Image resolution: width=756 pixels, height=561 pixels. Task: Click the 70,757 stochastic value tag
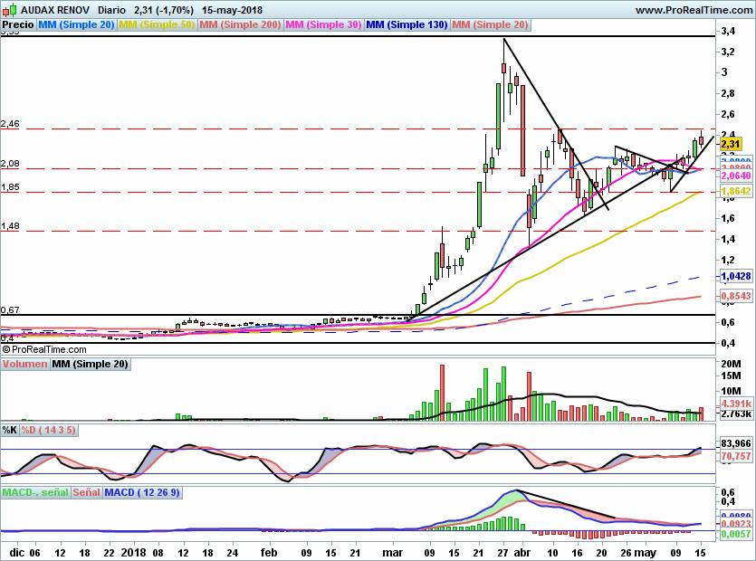point(736,456)
